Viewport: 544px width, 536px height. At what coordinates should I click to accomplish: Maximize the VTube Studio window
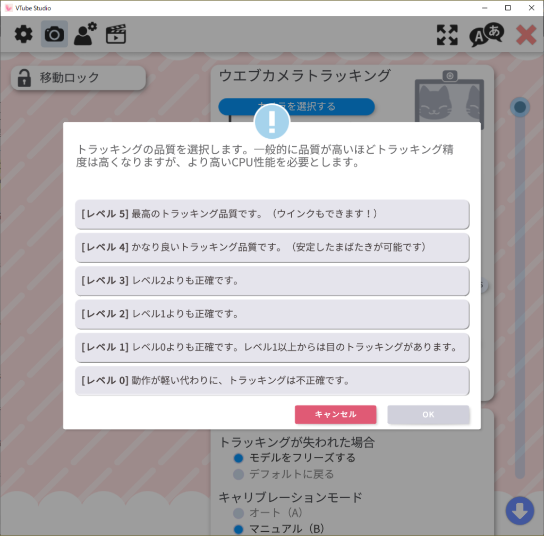point(508,7)
